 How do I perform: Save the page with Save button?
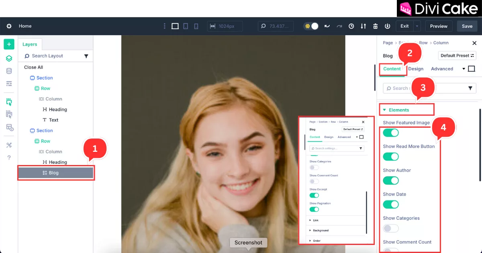point(467,26)
